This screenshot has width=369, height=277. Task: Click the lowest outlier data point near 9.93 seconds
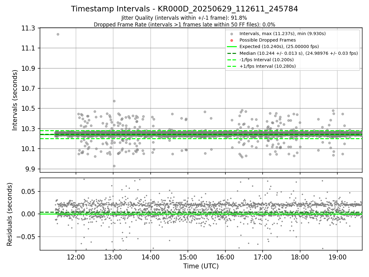114,166
